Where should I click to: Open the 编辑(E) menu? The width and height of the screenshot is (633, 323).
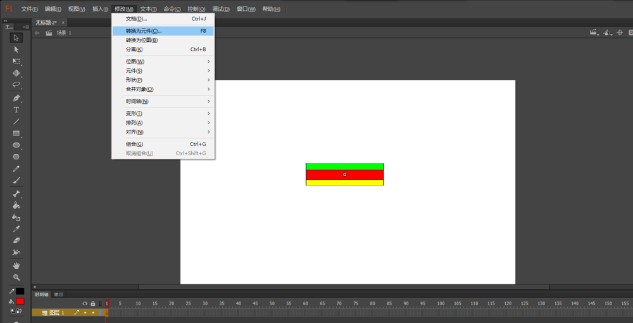pyautogui.click(x=53, y=9)
